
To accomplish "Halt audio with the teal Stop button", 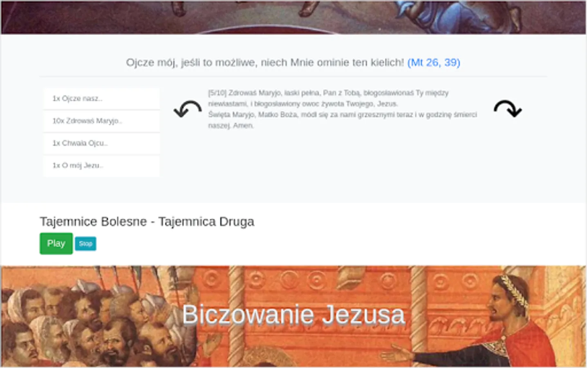I will 85,244.
